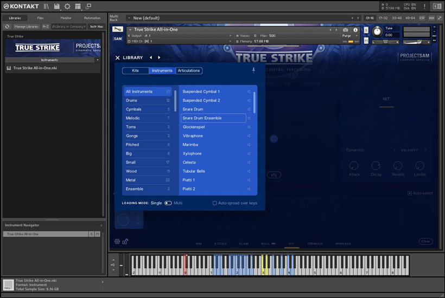Image resolution: width=445 pixels, height=298 pixels.
Task: Click the save floppy disk icon
Action: point(57,6)
